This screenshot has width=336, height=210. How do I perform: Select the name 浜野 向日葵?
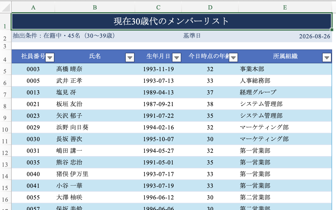pyautogui.click(x=72, y=127)
